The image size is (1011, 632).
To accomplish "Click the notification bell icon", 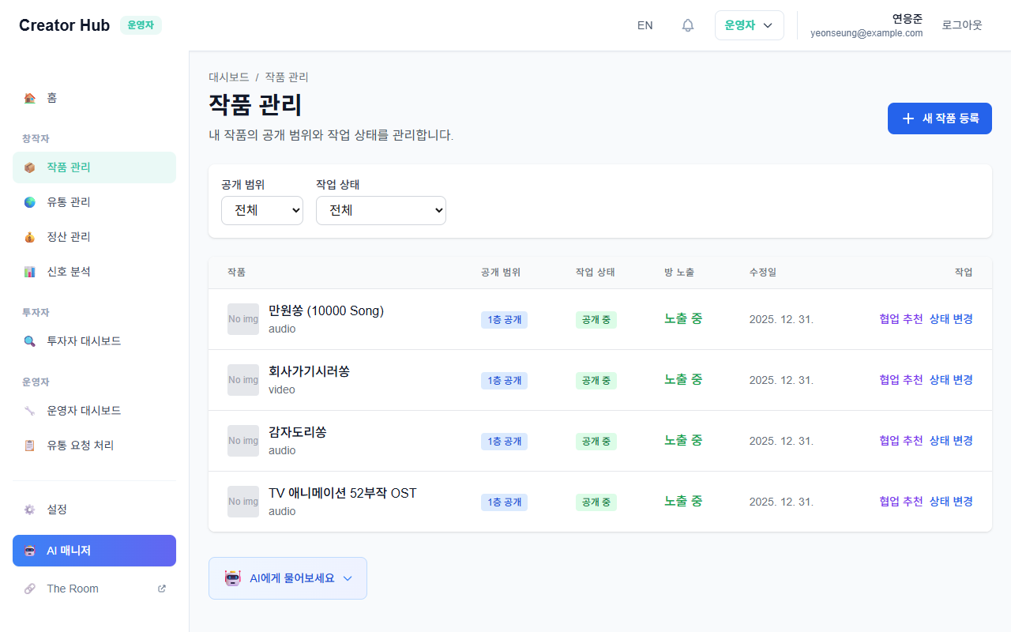I will click(688, 25).
